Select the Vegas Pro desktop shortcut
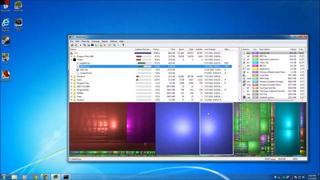The height and width of the screenshot is (180, 320). 18,25
